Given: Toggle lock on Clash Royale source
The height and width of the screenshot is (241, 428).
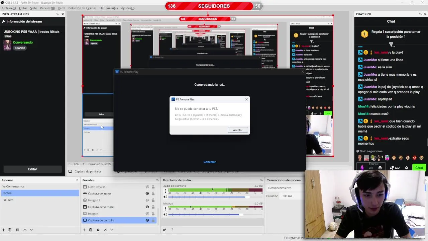Looking at the screenshot, I should coord(153,187).
